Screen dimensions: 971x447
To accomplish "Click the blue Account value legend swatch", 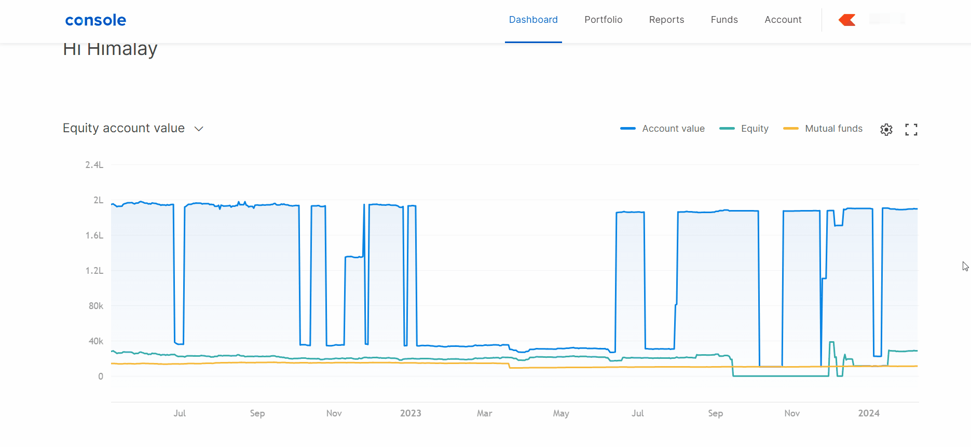I will click(628, 129).
